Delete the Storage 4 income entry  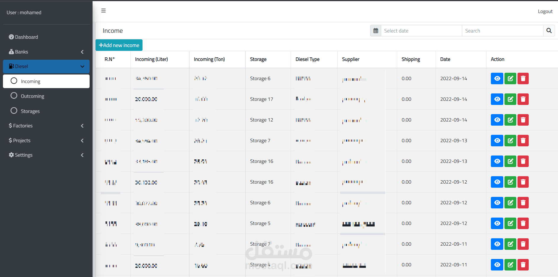point(523,265)
